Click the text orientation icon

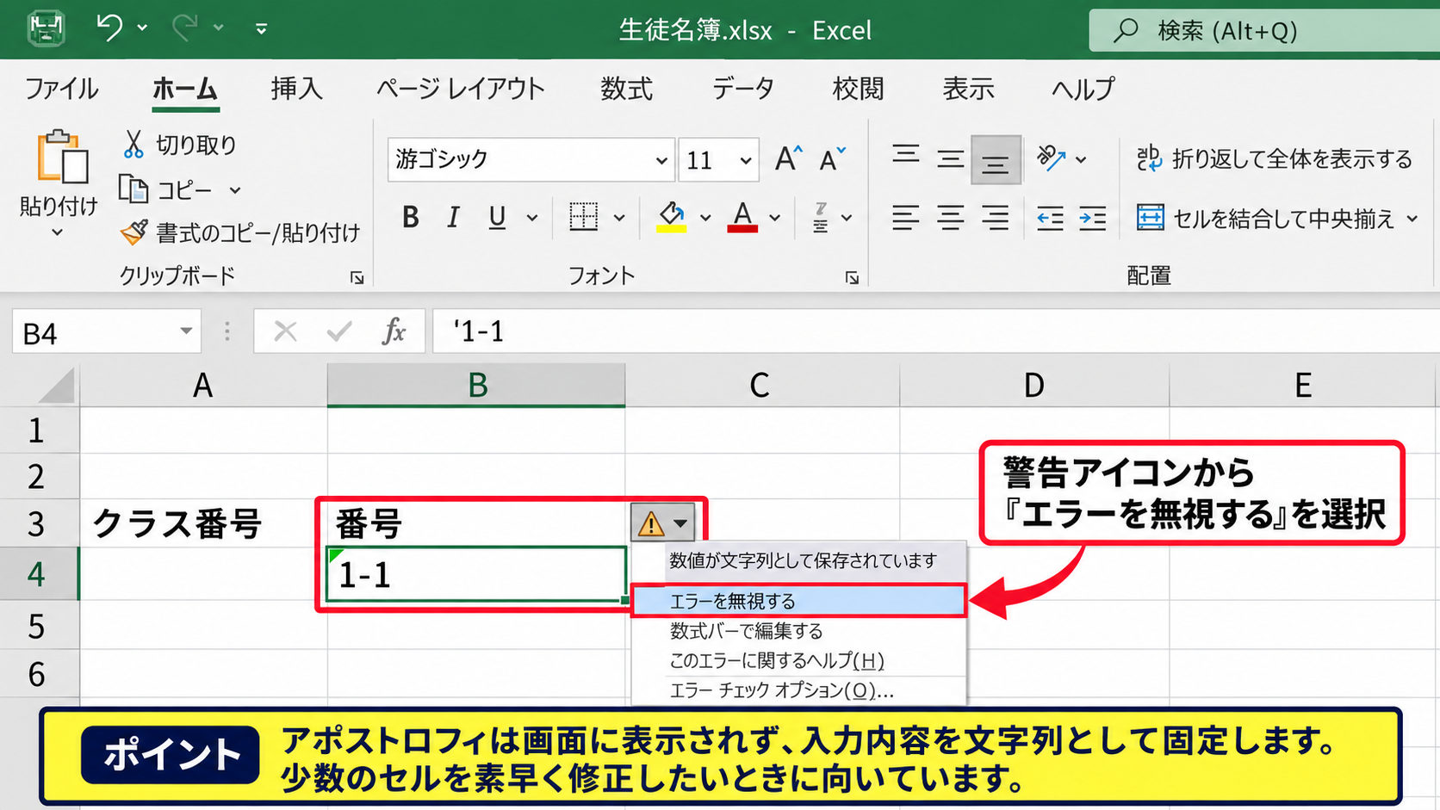click(1051, 158)
